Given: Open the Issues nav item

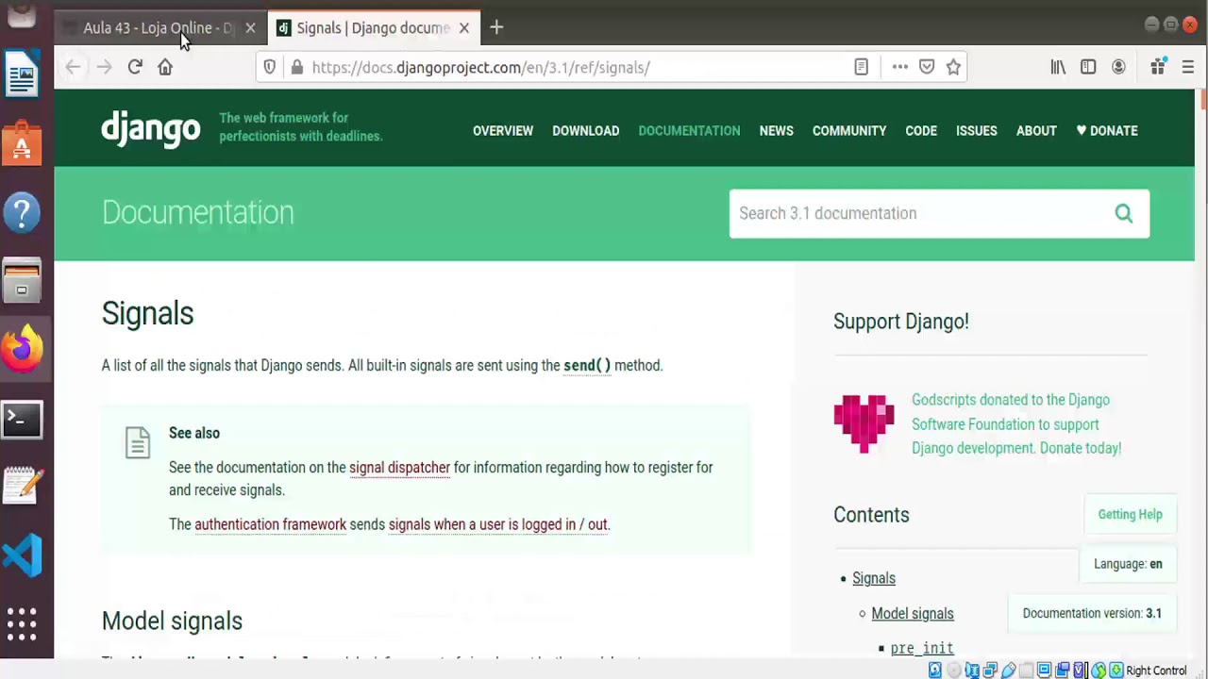Looking at the screenshot, I should 977,131.
